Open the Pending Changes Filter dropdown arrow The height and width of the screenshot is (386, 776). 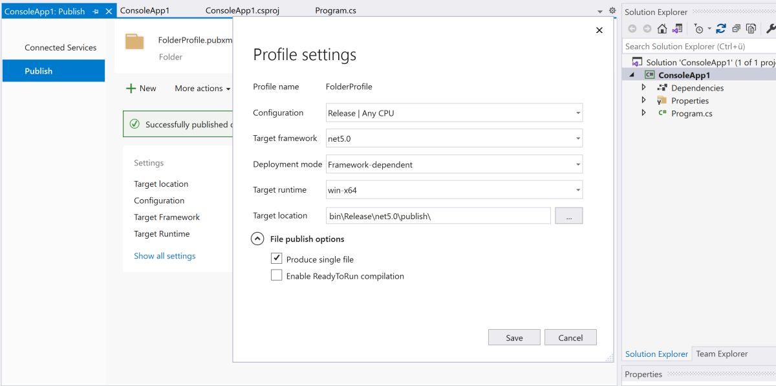tap(709, 28)
